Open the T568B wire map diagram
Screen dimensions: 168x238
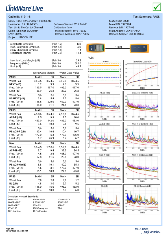pos(104,74)
